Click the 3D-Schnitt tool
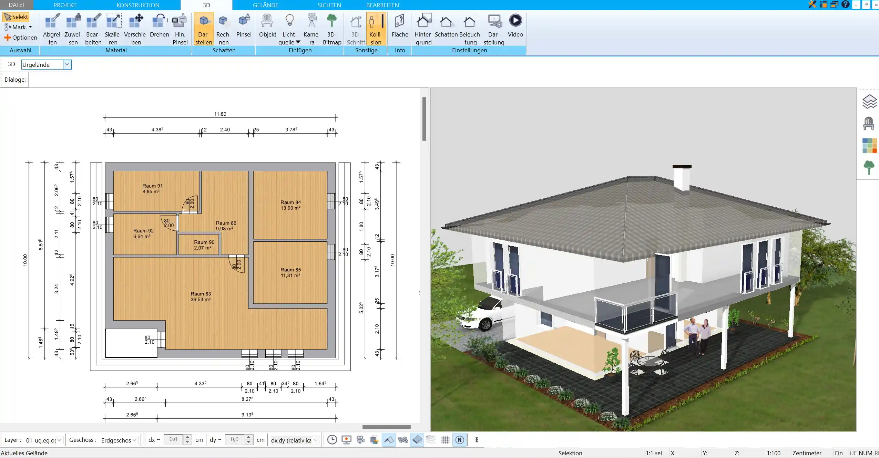 point(356,29)
